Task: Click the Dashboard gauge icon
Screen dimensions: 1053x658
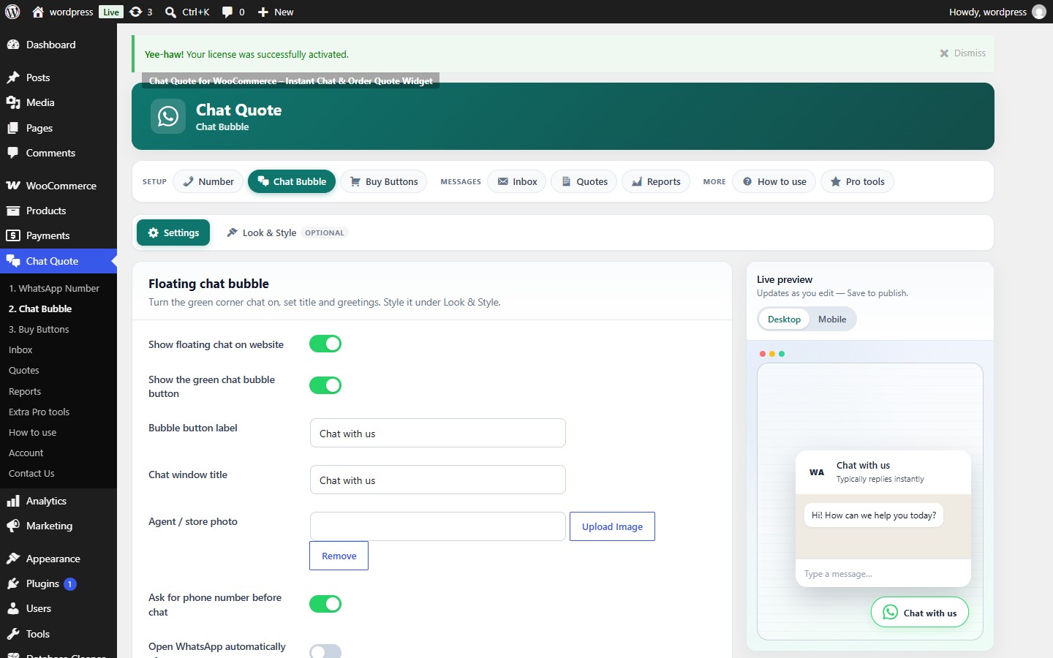Action: (13, 45)
